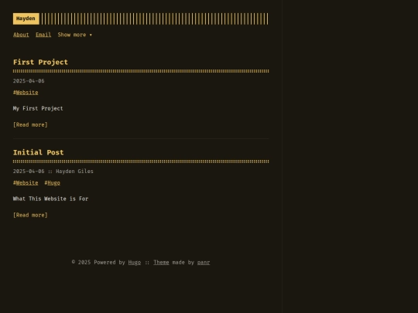Click Read more under What This Website is For

pyautogui.click(x=30, y=215)
